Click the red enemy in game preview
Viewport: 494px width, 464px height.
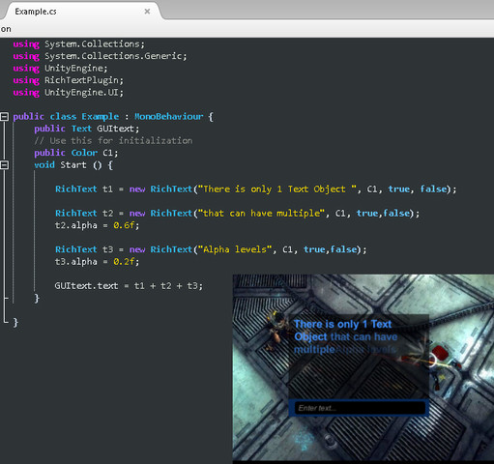pyautogui.click(x=438, y=355)
